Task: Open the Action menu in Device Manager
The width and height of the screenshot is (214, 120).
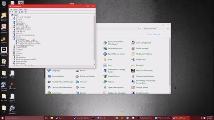Action: 15,9
